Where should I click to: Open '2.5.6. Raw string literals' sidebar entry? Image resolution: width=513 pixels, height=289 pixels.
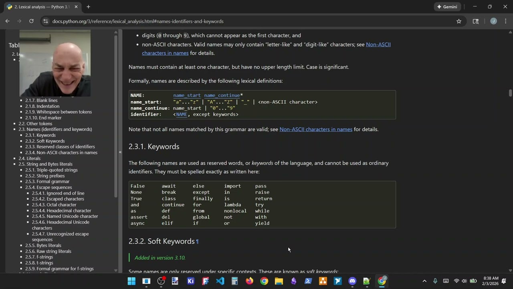[x=48, y=251]
